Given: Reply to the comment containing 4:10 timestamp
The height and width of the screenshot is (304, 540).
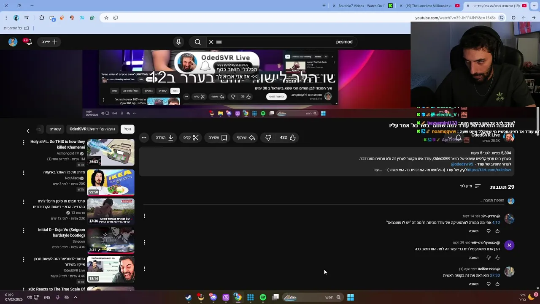Looking at the screenshot, I should (x=474, y=231).
